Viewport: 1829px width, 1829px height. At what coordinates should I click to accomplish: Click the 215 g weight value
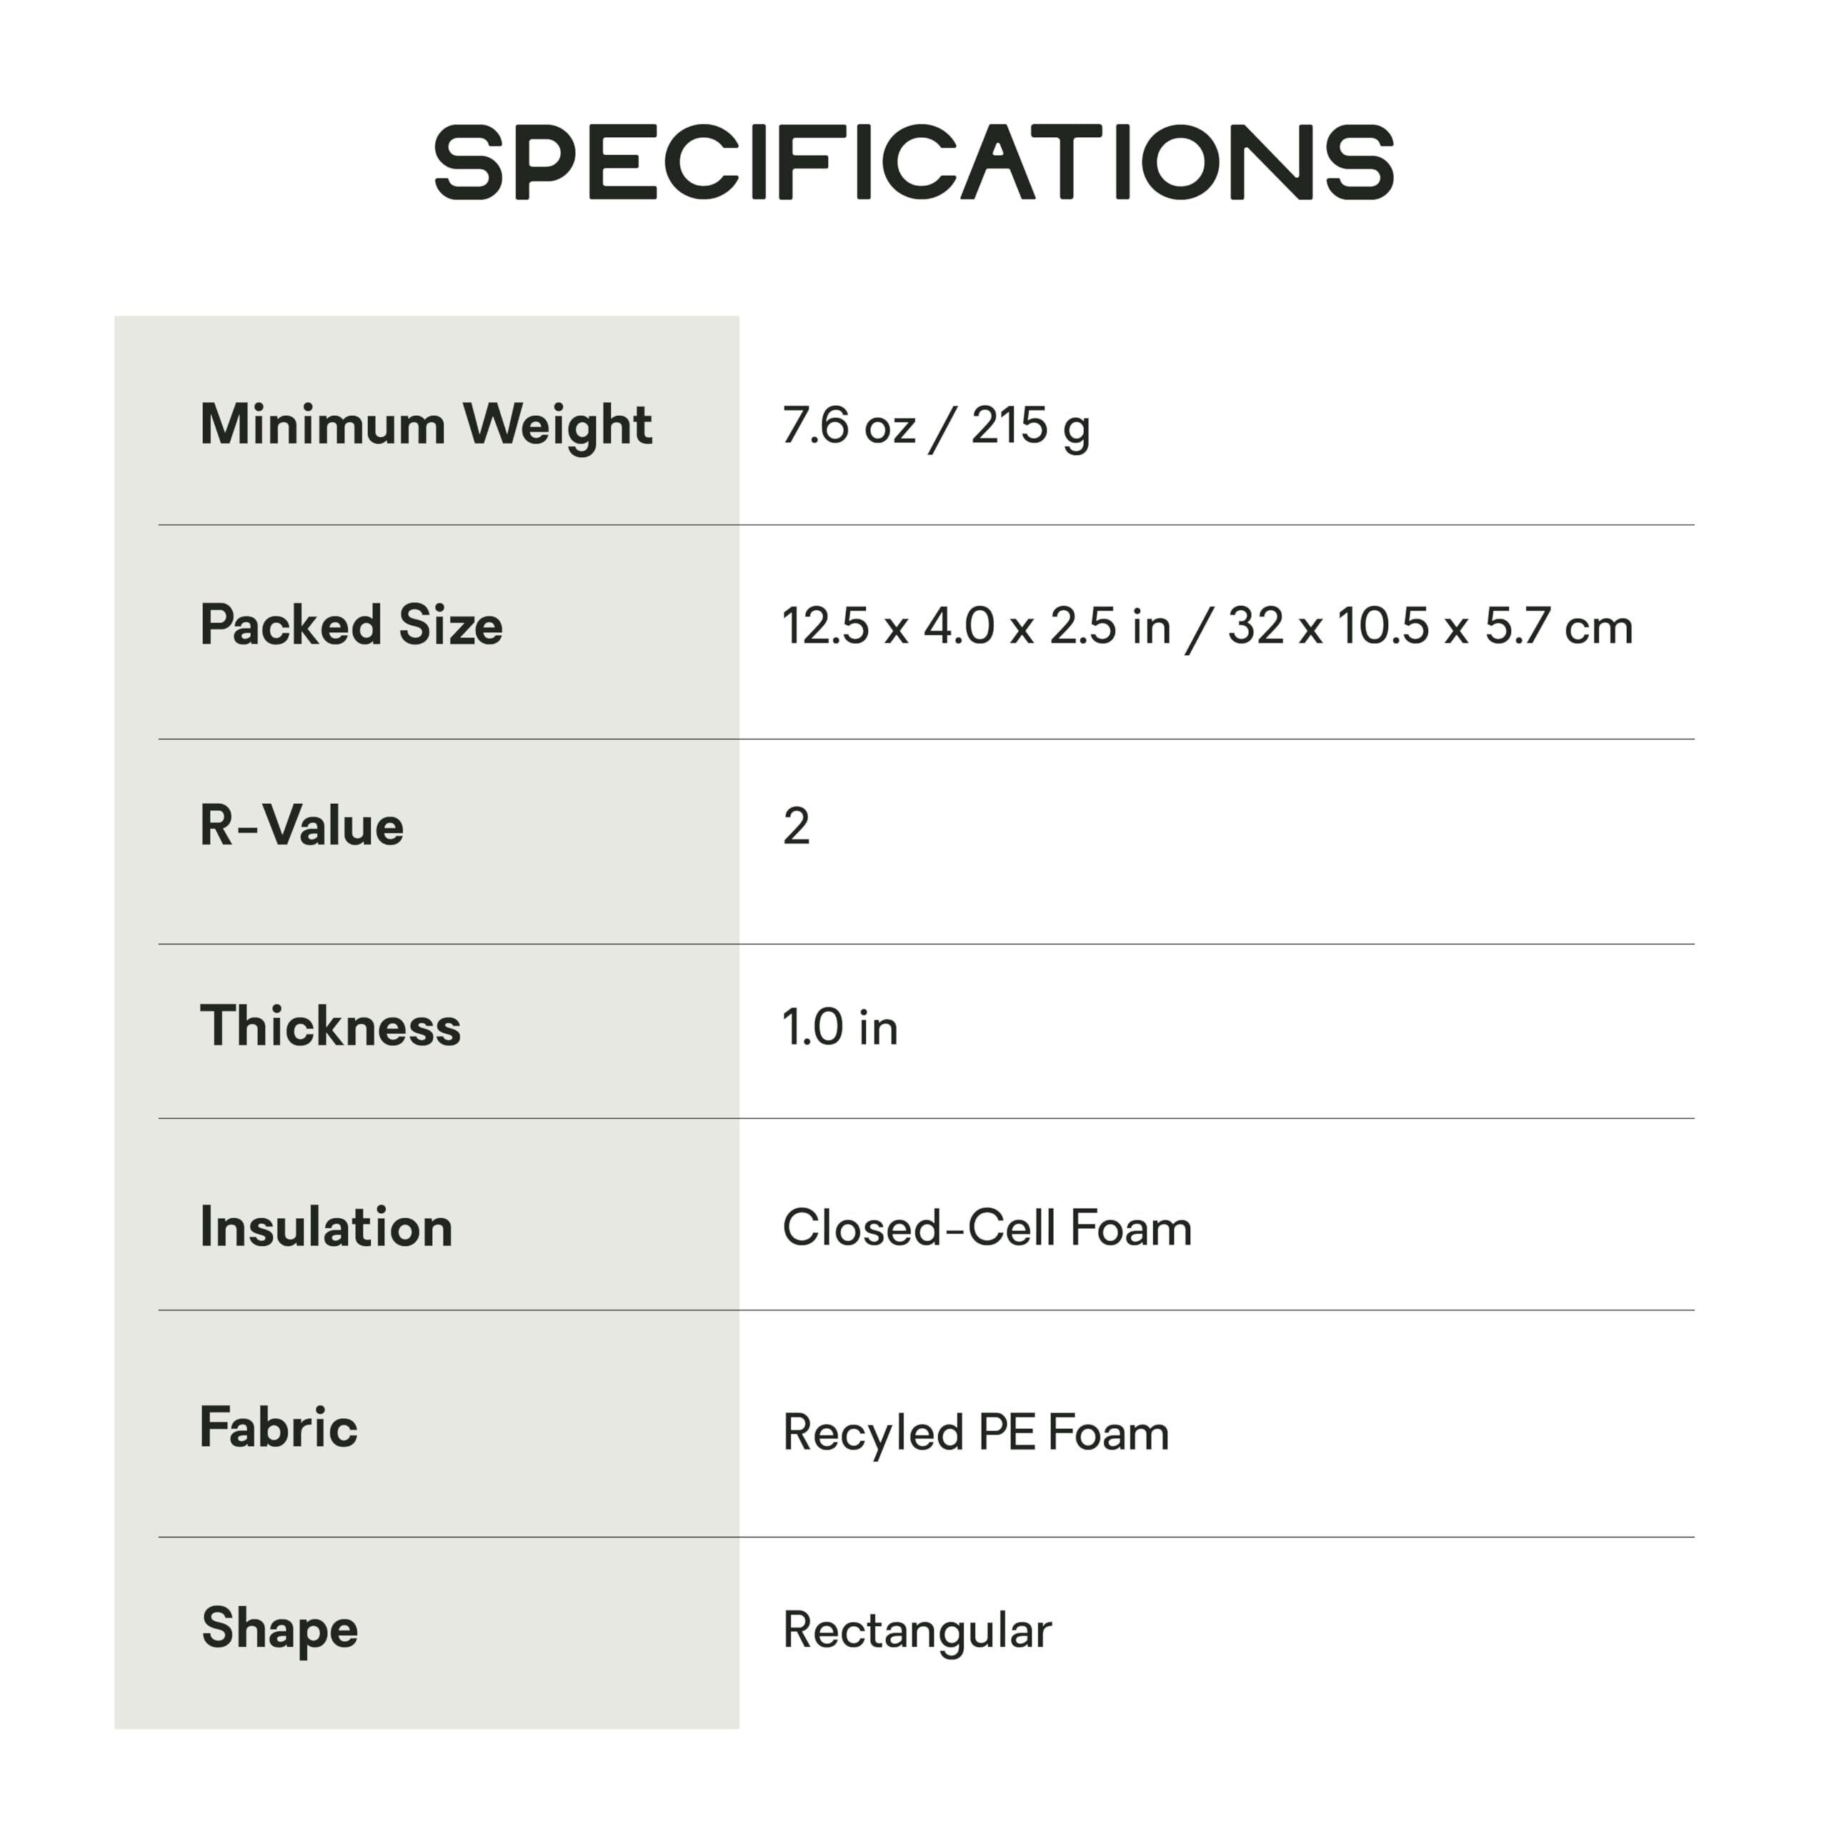1030,425
